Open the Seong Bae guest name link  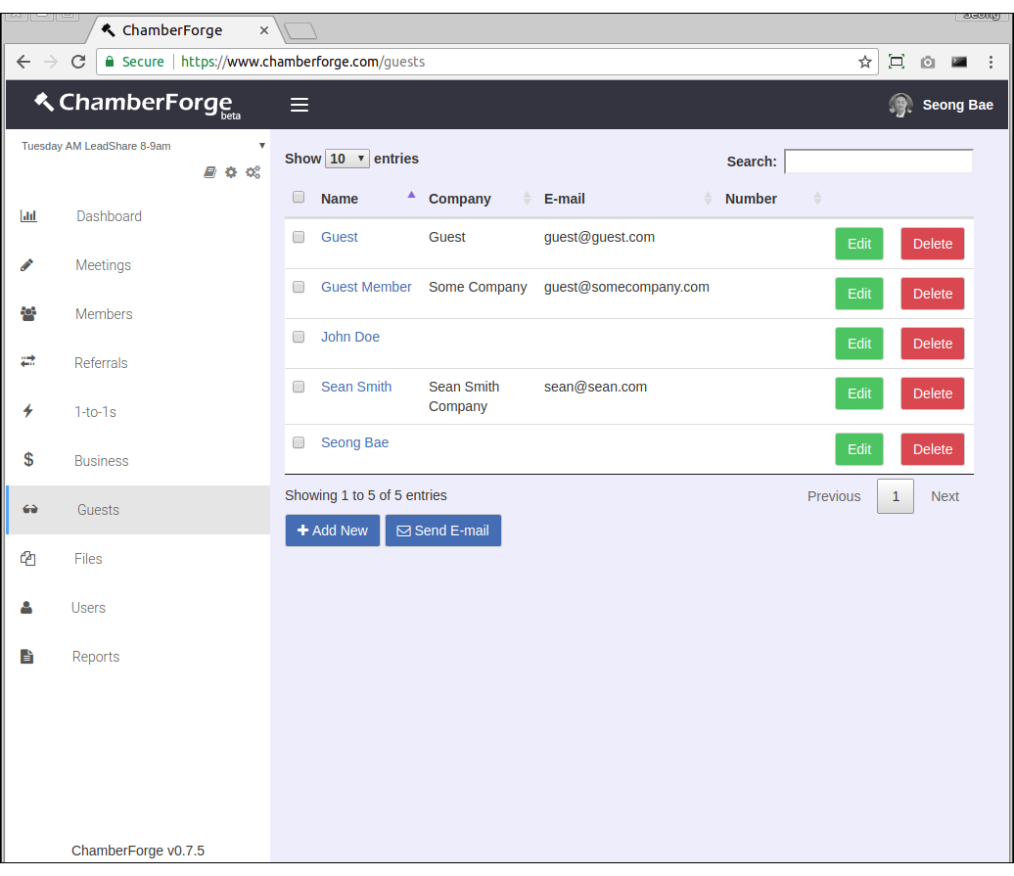354,442
